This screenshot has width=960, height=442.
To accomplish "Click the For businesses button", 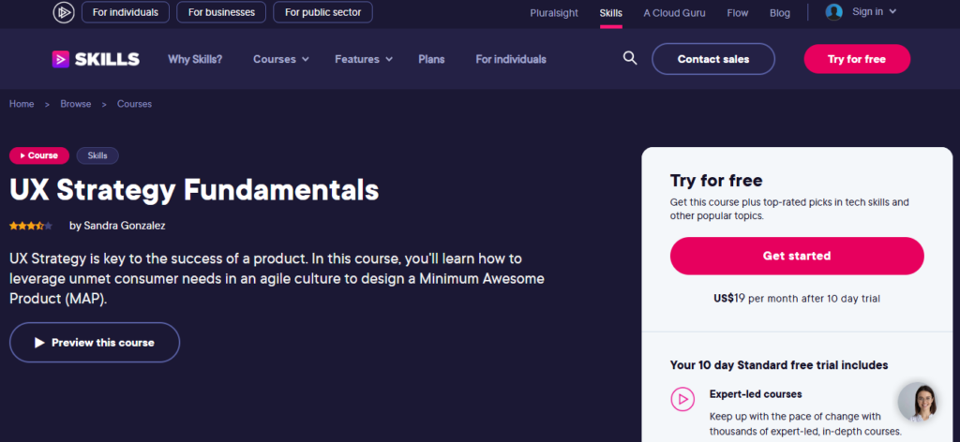I will pos(221,12).
